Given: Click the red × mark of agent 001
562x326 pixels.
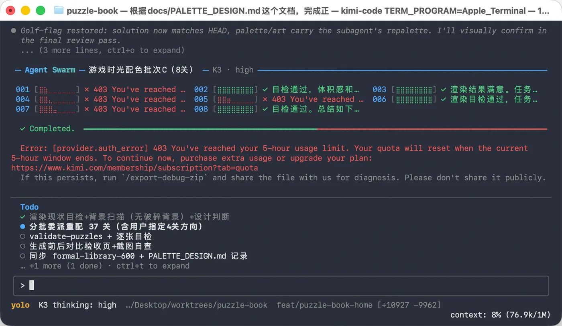Looking at the screenshot, I should pyautogui.click(x=87, y=90).
